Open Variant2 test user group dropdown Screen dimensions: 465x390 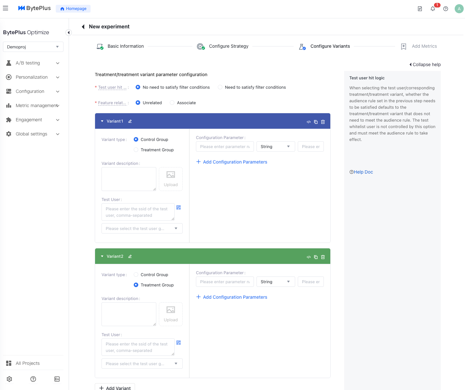142,364
